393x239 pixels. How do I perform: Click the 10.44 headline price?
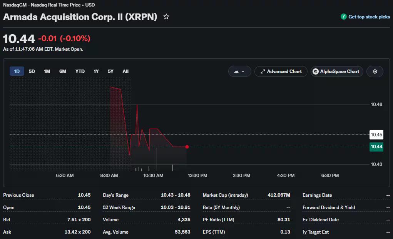point(19,39)
